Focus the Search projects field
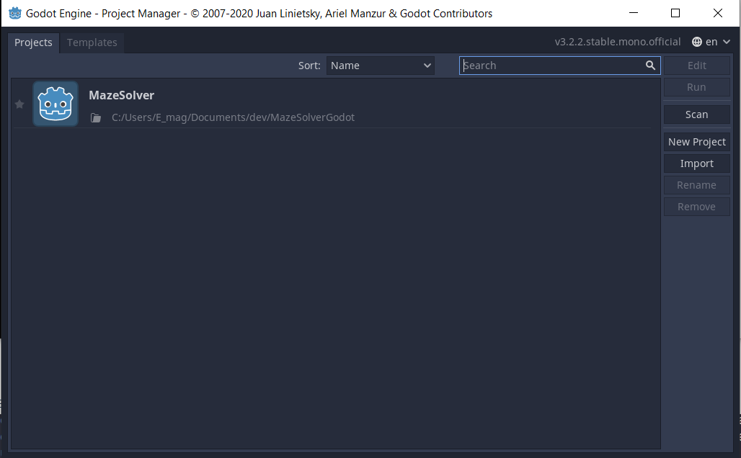Screen dimensions: 741x458 559,66
